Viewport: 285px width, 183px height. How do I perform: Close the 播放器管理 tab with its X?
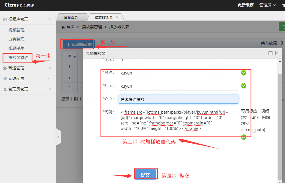[117, 17]
